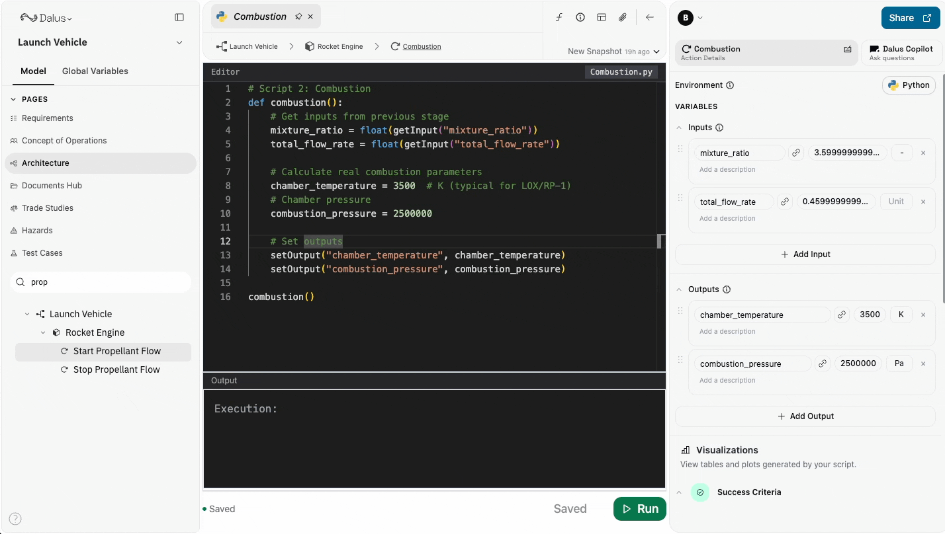Click the link icon for combustion_pressure
945x534 pixels.
tap(822, 363)
